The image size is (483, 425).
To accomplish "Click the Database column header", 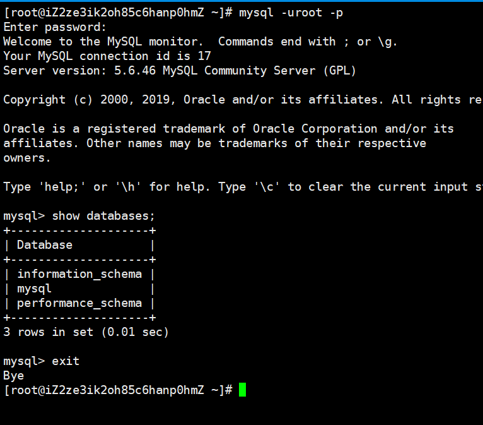I will (x=45, y=245).
